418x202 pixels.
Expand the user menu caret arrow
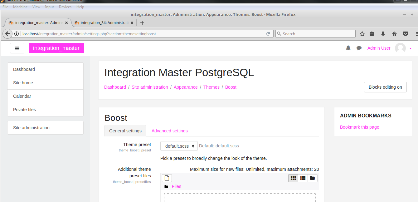411,48
